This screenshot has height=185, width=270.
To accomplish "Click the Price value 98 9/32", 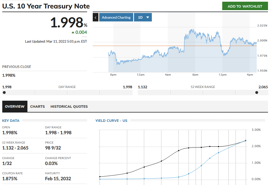I will pyautogui.click(x=53, y=148).
